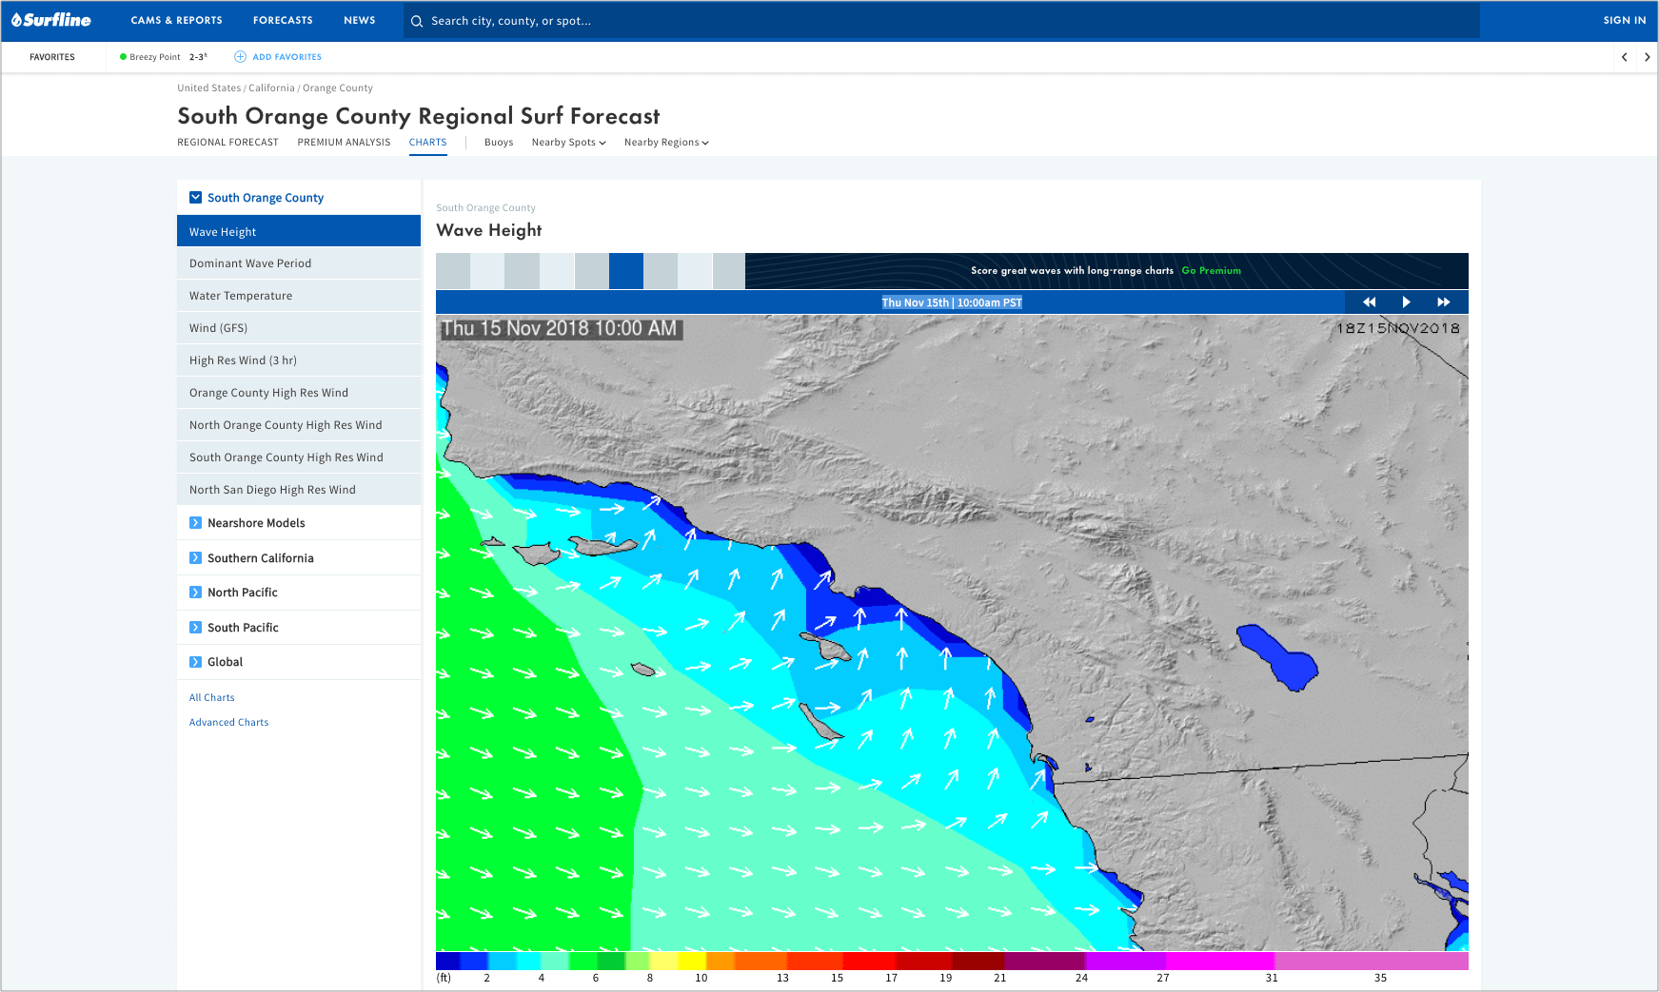Click the Add Favorites plus icon
1659x992 pixels.
click(240, 57)
